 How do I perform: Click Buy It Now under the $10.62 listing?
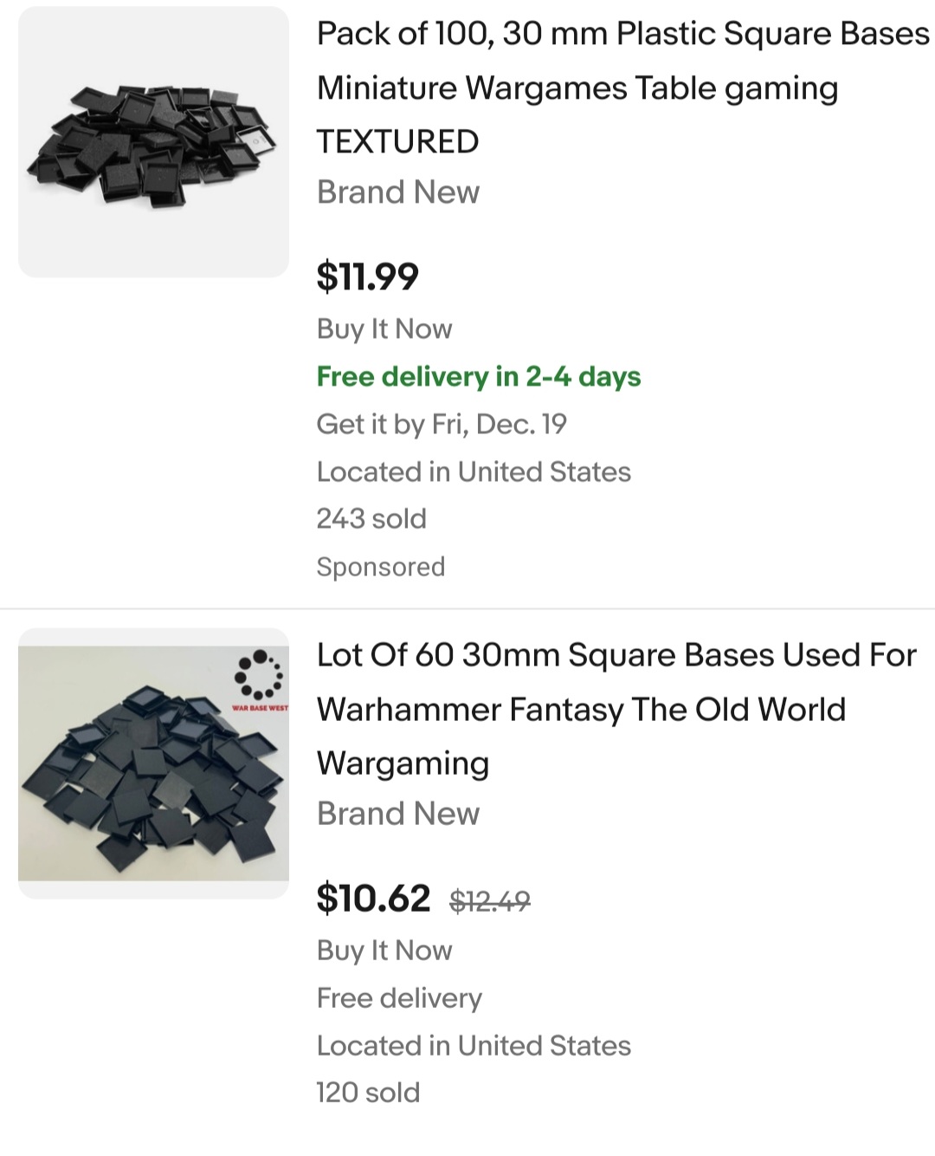tap(384, 951)
